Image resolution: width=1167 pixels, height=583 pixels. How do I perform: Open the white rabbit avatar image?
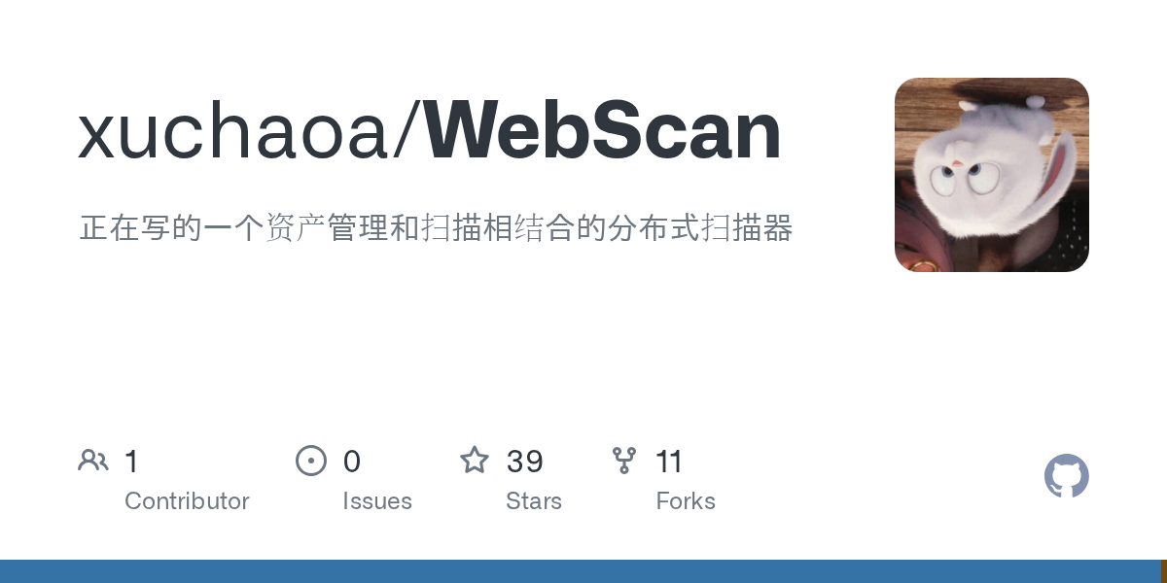pos(992,175)
